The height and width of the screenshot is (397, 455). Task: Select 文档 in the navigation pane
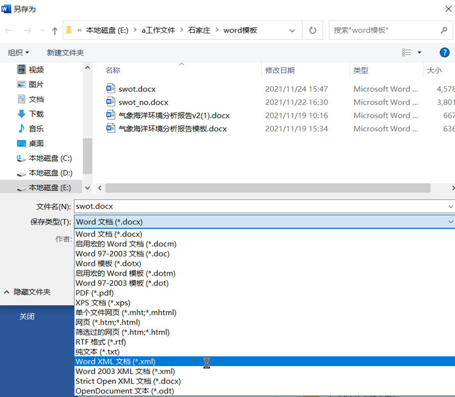[36, 99]
